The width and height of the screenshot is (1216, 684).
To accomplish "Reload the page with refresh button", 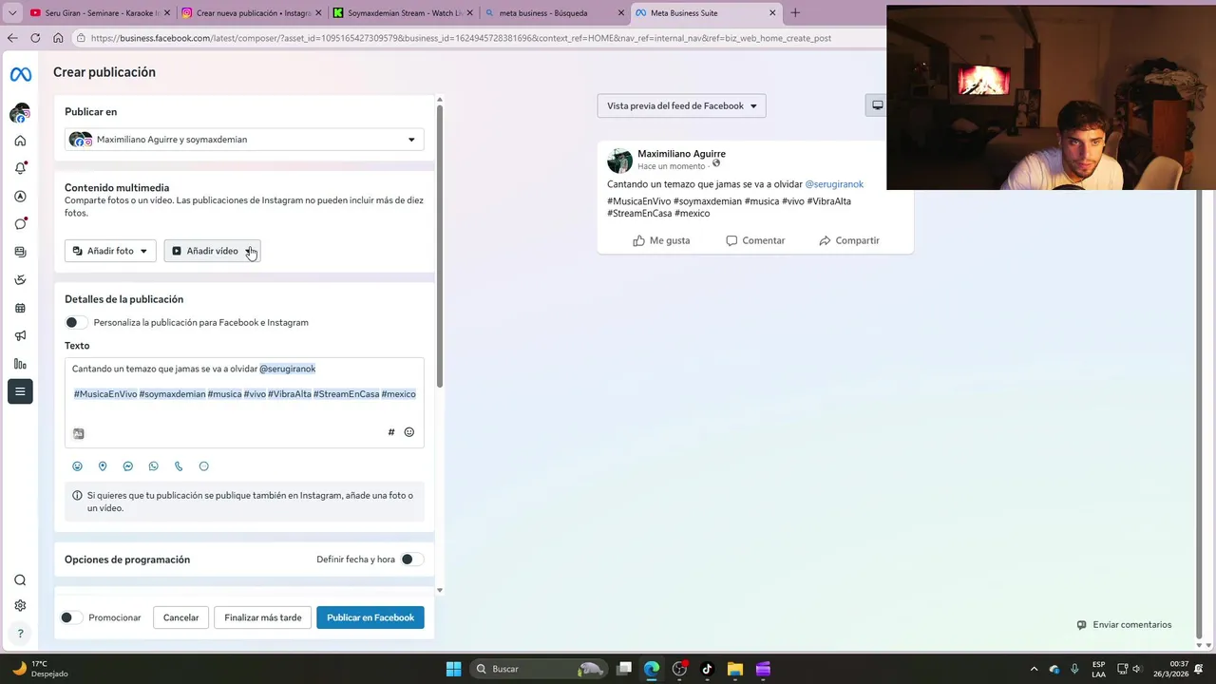I will pyautogui.click(x=35, y=38).
